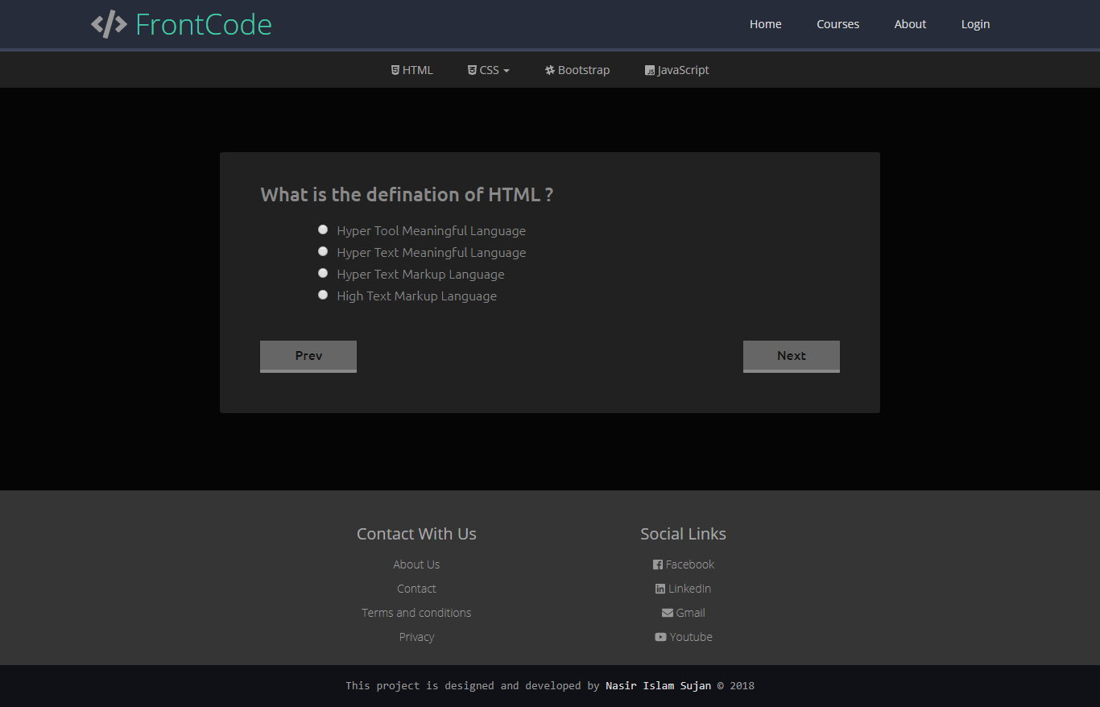Select answer 'Hyper Text Markup Language'

[322, 272]
